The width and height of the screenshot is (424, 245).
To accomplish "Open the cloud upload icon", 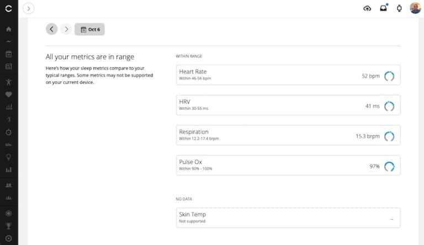I will (x=367, y=8).
